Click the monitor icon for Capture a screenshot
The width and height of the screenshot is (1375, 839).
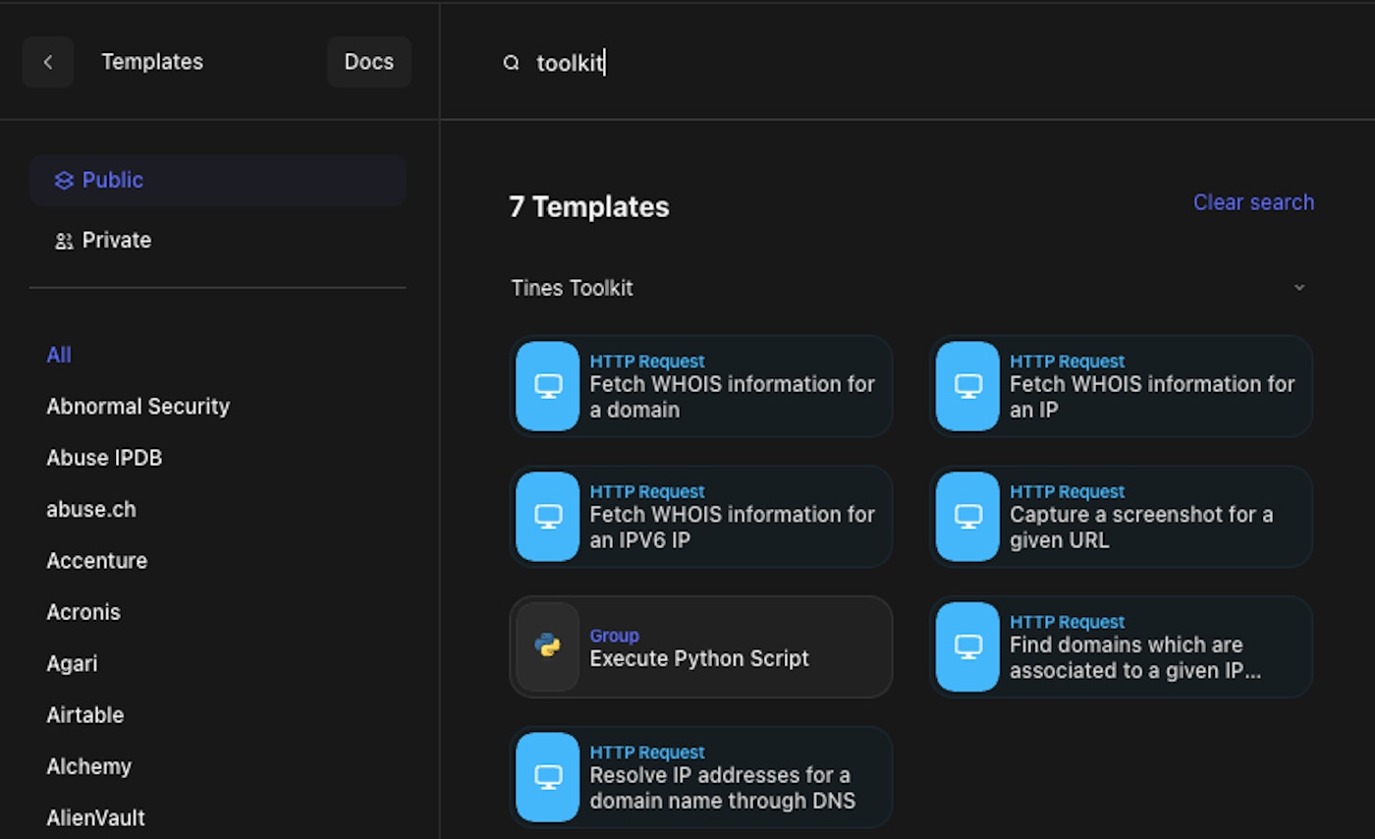click(x=968, y=516)
